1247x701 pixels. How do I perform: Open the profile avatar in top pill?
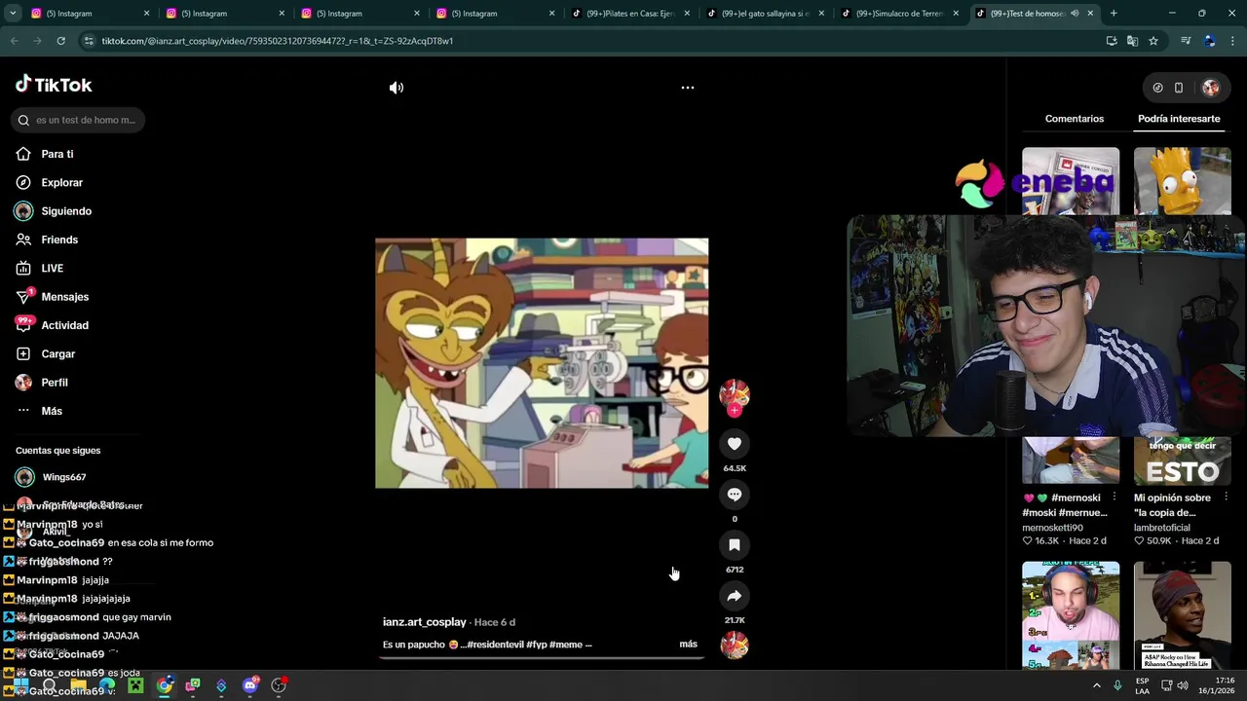click(1211, 88)
